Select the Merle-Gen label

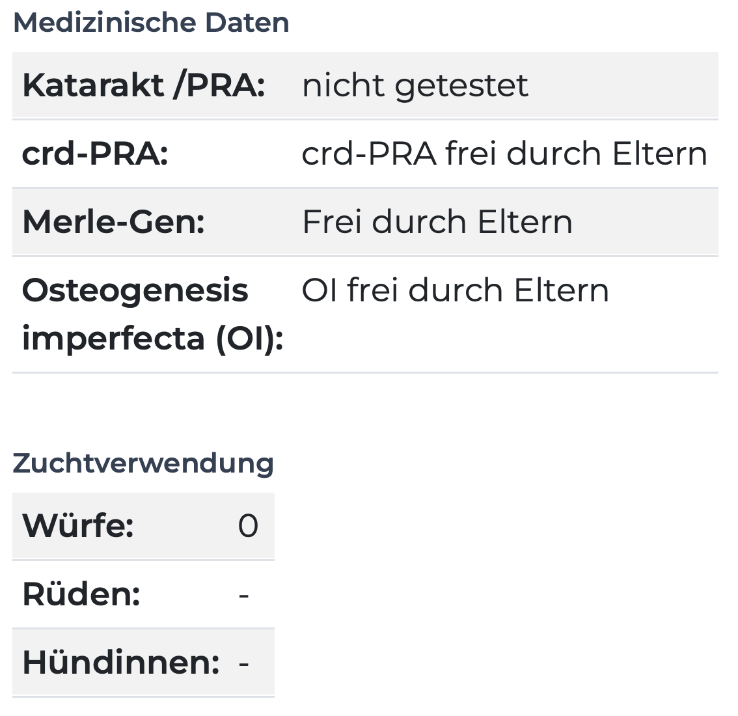(113, 222)
